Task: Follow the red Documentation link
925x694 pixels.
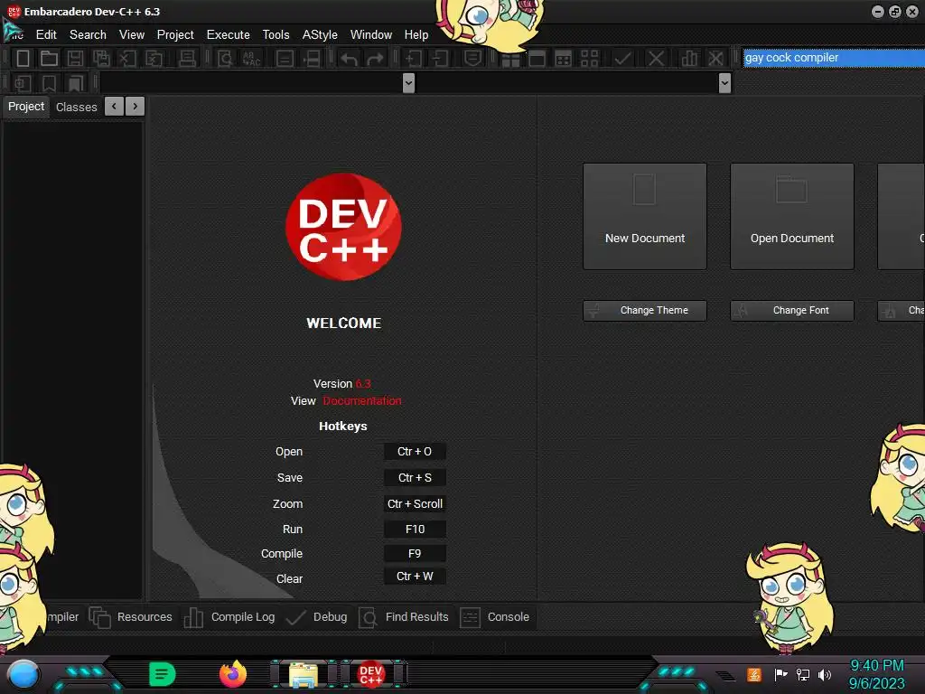Action: coord(361,400)
